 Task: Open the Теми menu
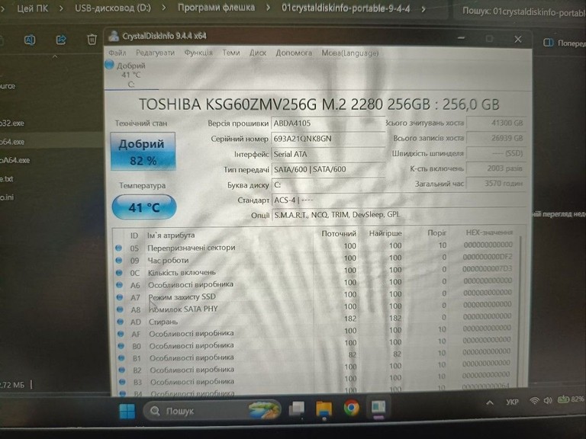pyautogui.click(x=231, y=53)
